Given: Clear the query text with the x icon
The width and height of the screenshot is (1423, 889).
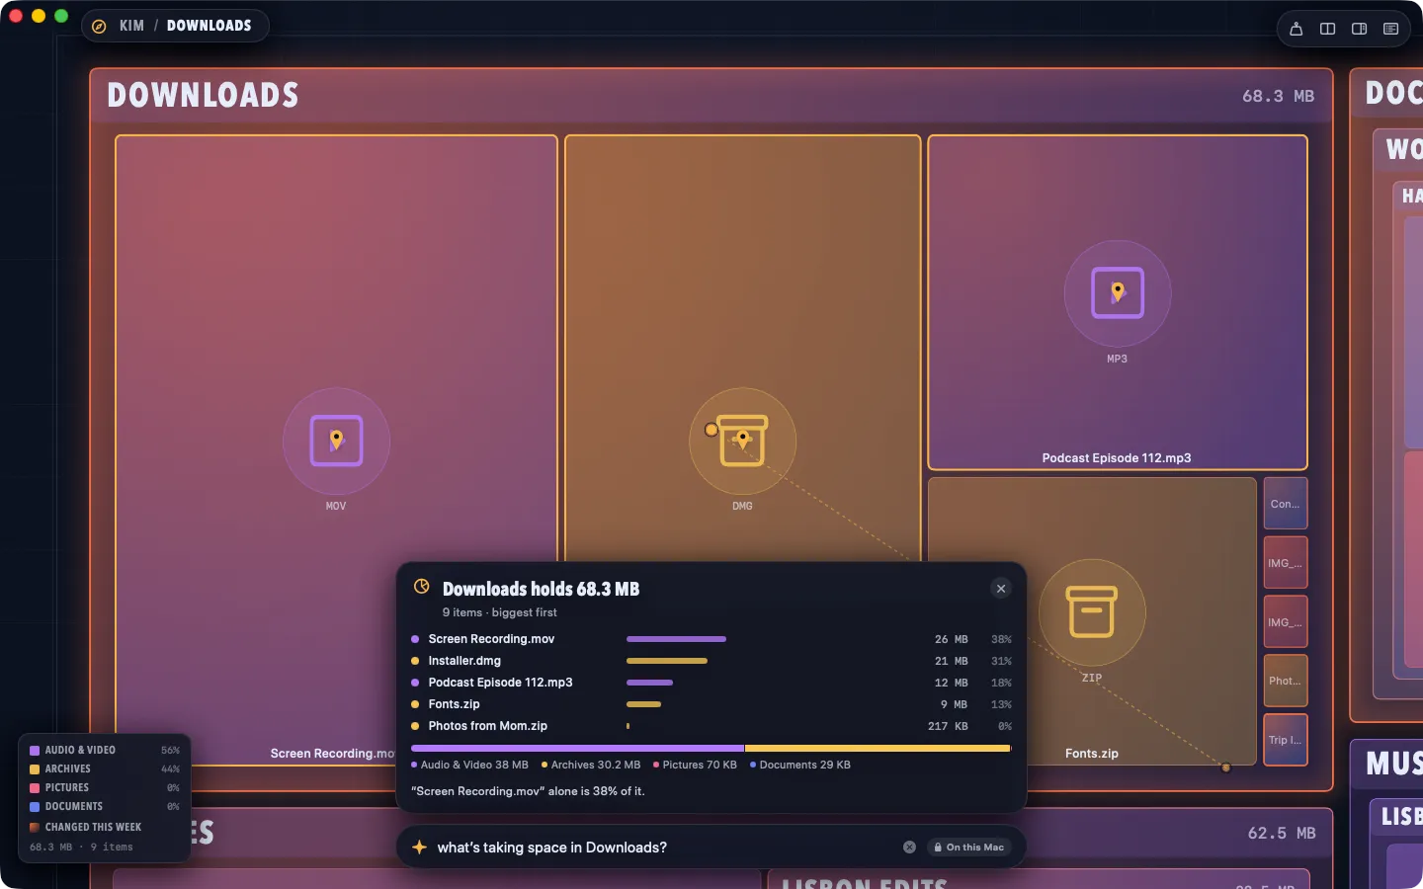Looking at the screenshot, I should pos(909,848).
